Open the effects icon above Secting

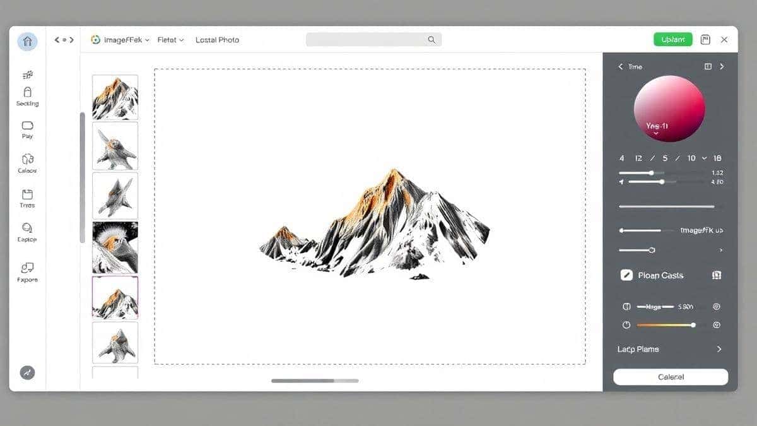tap(27, 75)
